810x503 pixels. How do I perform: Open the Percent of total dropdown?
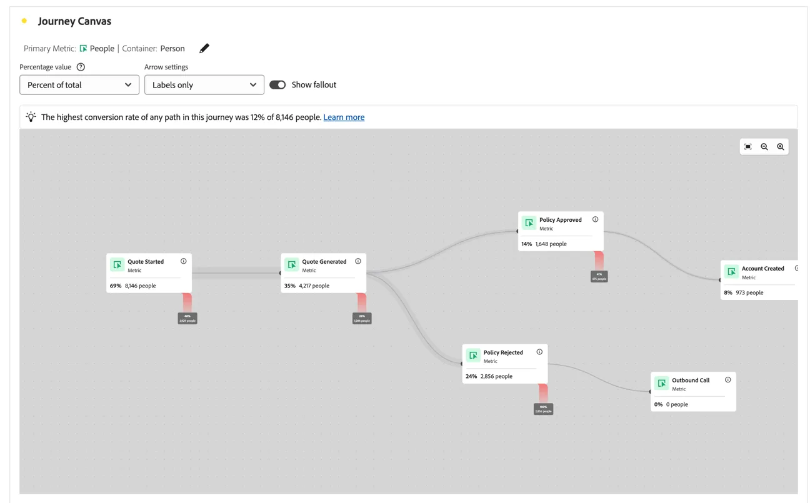click(x=79, y=85)
